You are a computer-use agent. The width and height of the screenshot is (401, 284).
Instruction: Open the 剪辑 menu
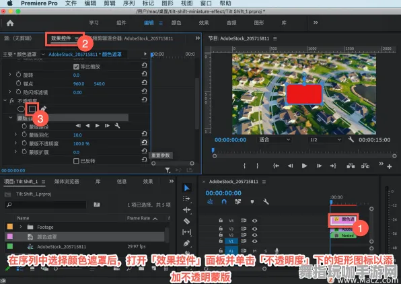(x=110, y=3)
